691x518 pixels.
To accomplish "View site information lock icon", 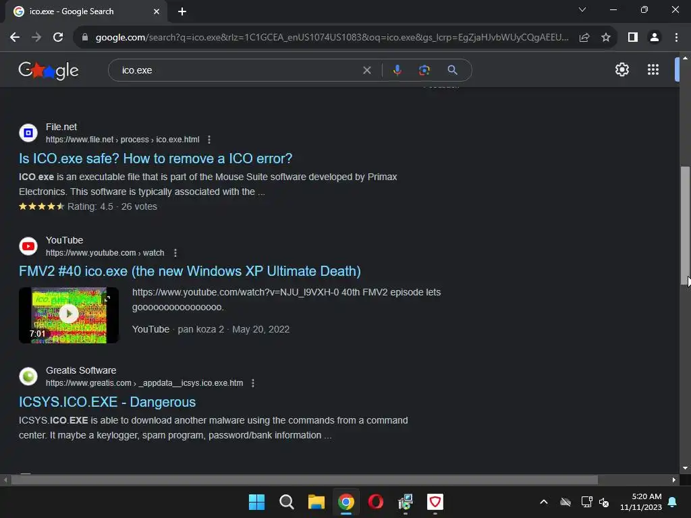I will click(x=85, y=38).
